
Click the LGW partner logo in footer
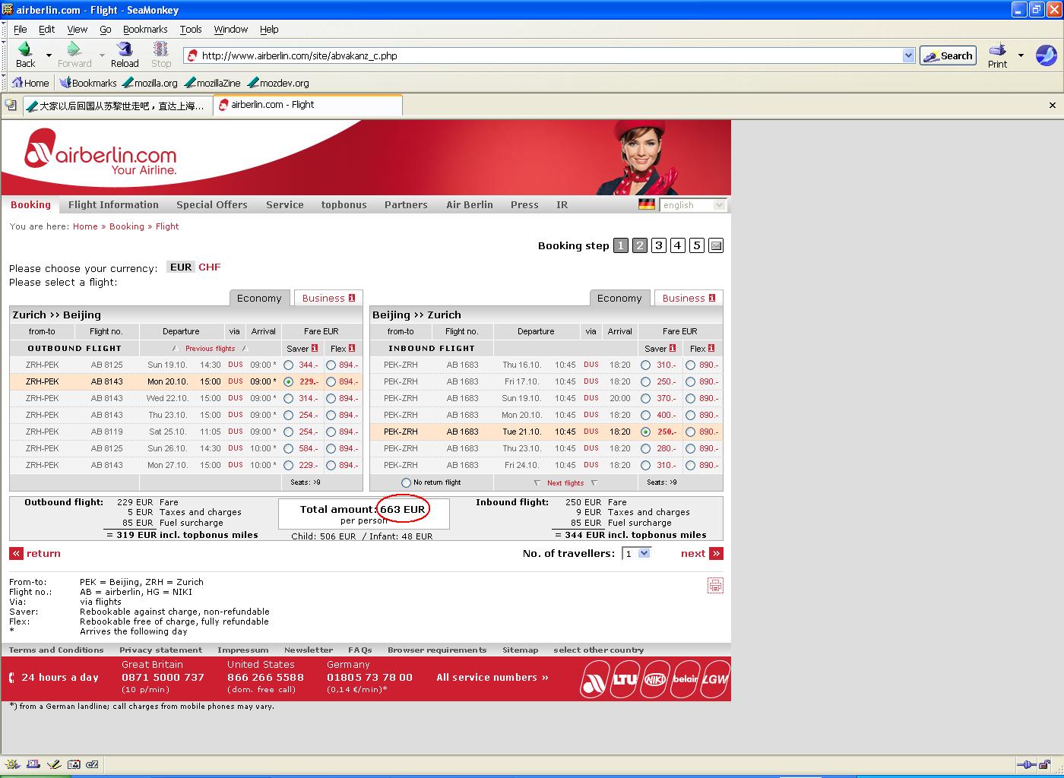(x=715, y=678)
